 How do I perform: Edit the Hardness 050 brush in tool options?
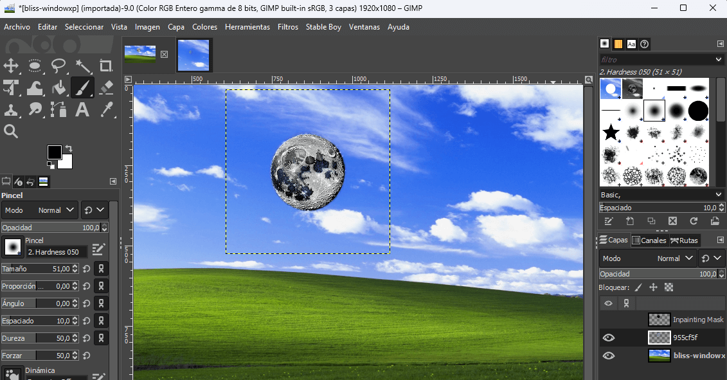98,249
